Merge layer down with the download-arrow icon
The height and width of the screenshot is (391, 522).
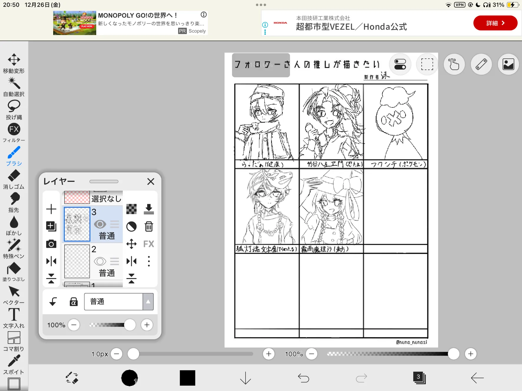coord(149,209)
